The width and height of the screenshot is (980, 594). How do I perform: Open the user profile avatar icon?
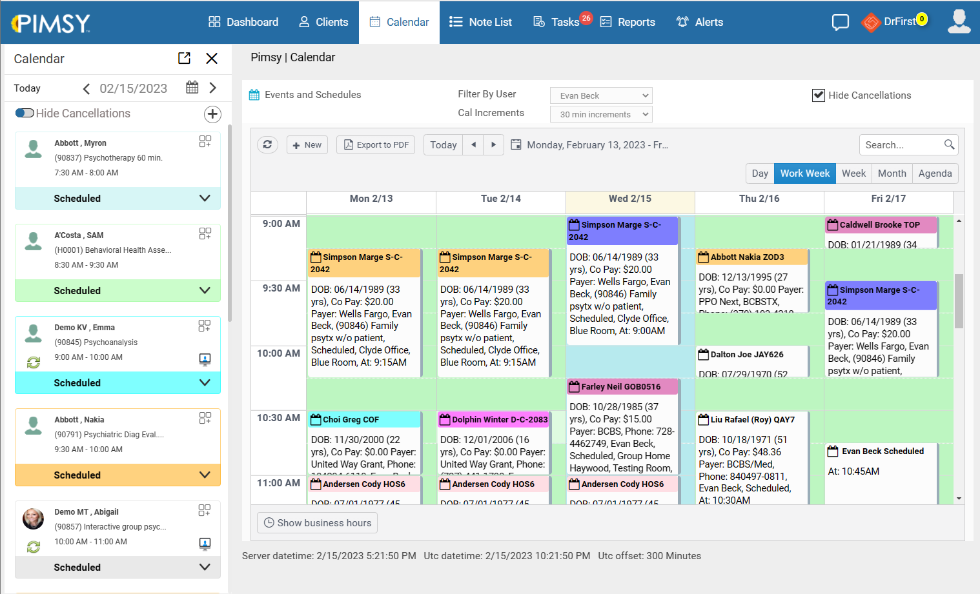[x=959, y=21]
